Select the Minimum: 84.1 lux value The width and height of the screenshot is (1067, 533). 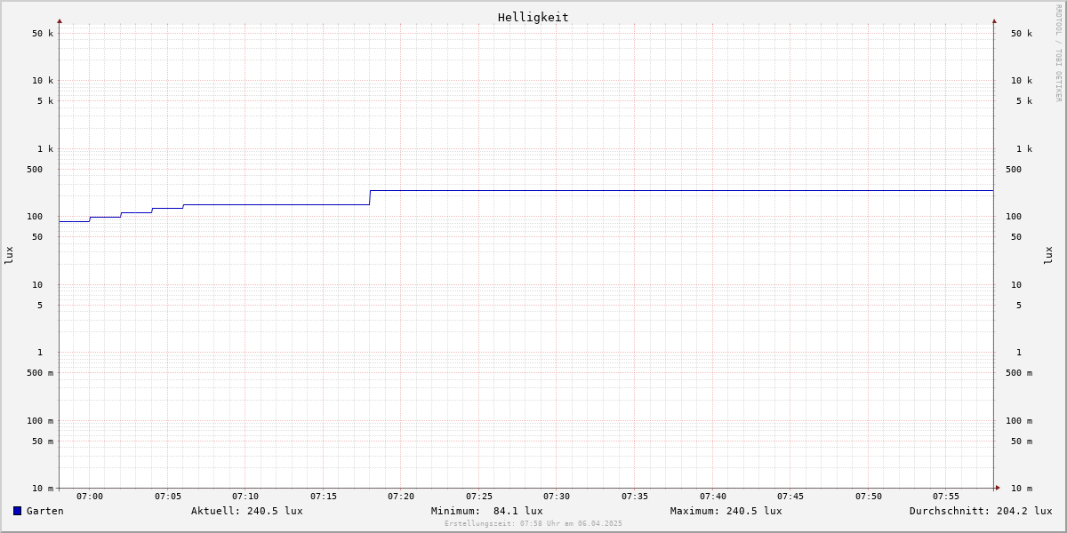[486, 511]
